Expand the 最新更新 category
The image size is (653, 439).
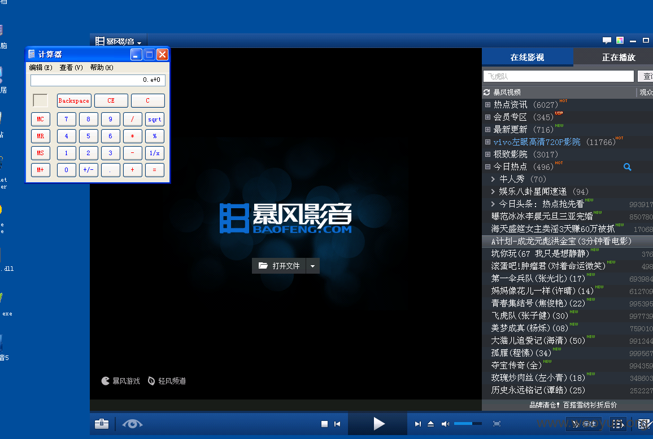tap(487, 129)
